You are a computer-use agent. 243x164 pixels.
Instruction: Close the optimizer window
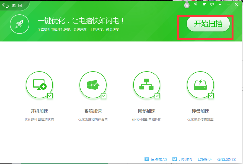tap(236, 4)
